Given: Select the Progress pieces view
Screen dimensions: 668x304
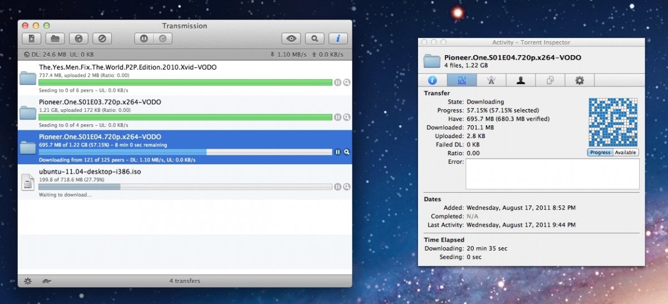Looking at the screenshot, I should pyautogui.click(x=600, y=153).
